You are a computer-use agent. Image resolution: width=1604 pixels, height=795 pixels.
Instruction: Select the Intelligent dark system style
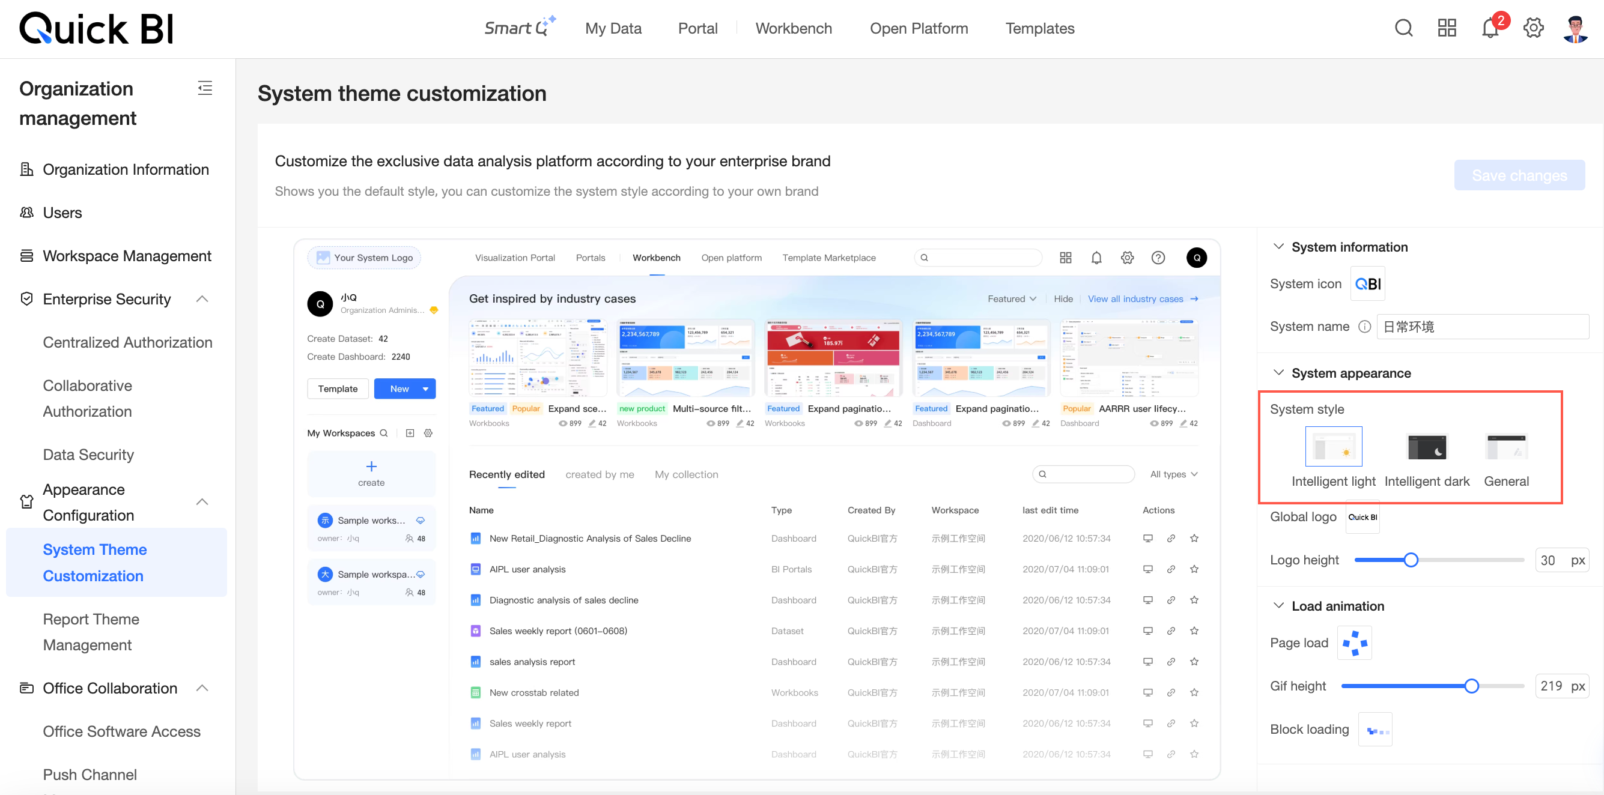1427,446
